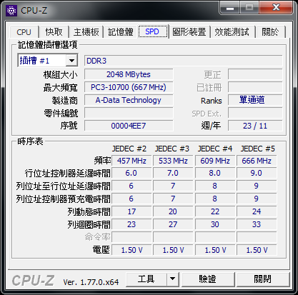Click the 8.0 CAS latency cell
The width and height of the screenshot is (298, 295).
(215, 173)
